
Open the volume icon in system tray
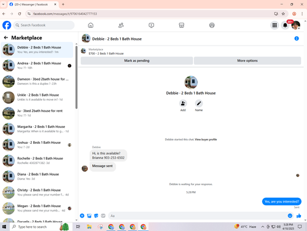pos(279,227)
